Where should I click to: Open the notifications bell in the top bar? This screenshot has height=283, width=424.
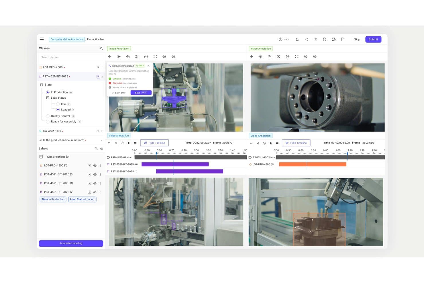click(297, 39)
